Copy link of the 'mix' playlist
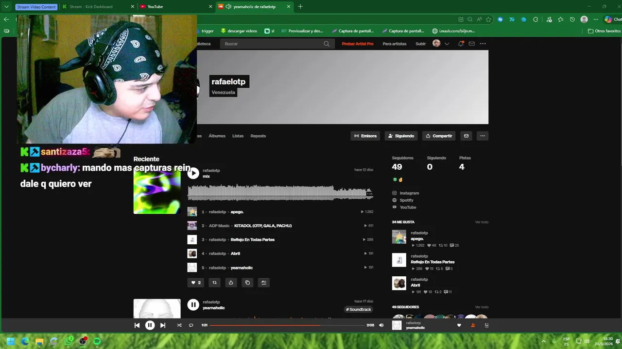 (247, 283)
